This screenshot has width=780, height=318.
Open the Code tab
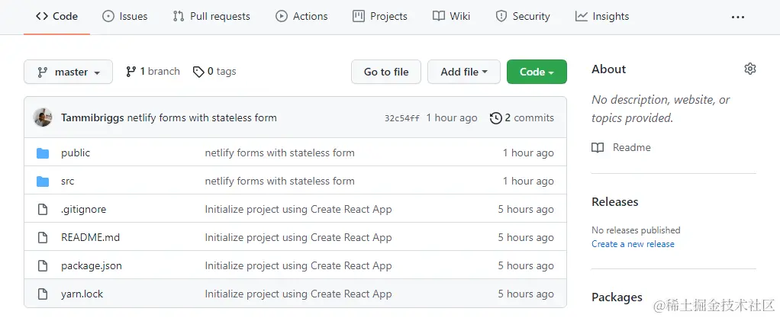point(56,17)
